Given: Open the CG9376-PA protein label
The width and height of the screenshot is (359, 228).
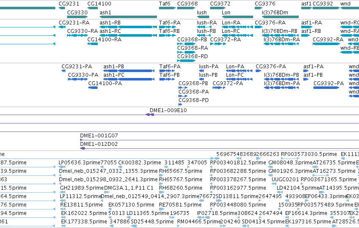Looking at the screenshot, I should click(271, 67).
